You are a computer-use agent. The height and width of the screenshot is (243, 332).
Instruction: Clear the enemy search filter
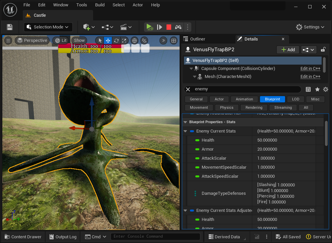click(188, 89)
